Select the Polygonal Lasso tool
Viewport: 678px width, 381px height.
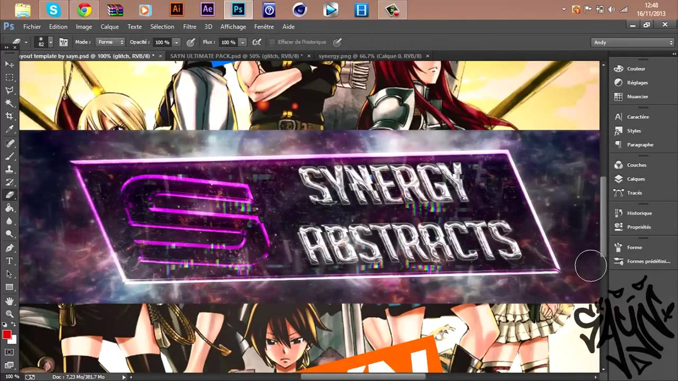click(10, 90)
